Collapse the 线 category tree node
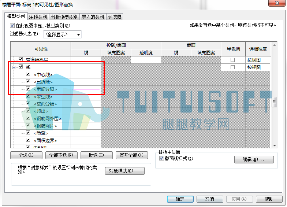The width and height of the screenshot is (287, 207). tap(14, 67)
